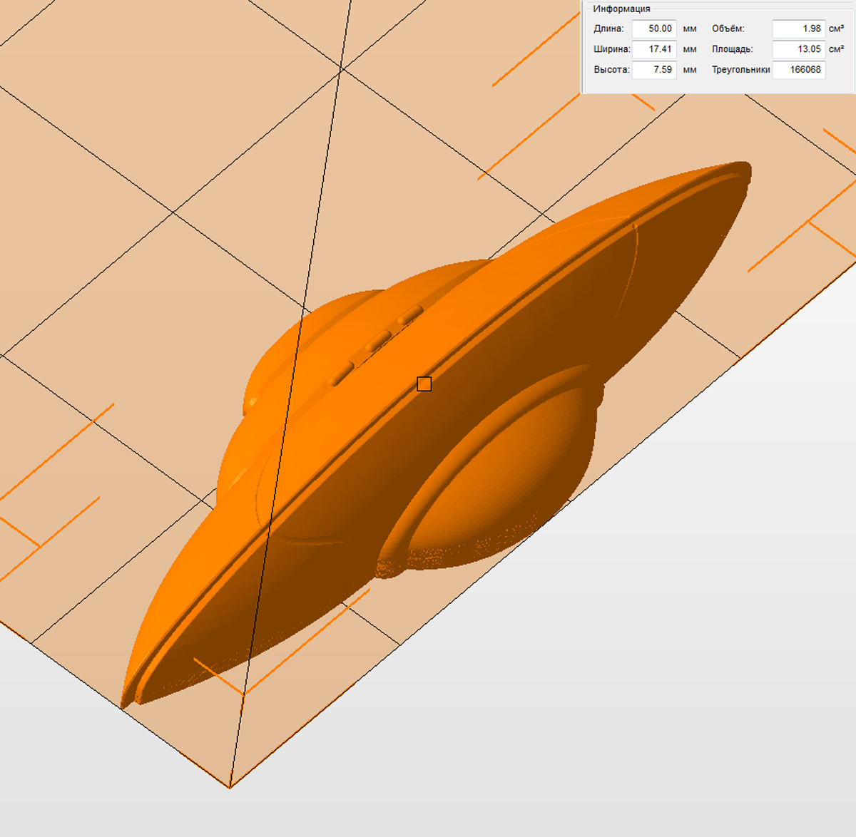This screenshot has height=837, width=856.
Task: Click the bottom corner of the build platform
Action: click(230, 787)
